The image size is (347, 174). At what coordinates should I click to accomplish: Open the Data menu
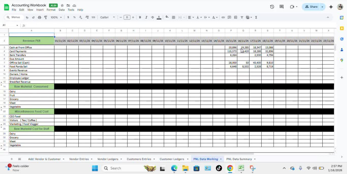pyautogui.click(x=61, y=10)
